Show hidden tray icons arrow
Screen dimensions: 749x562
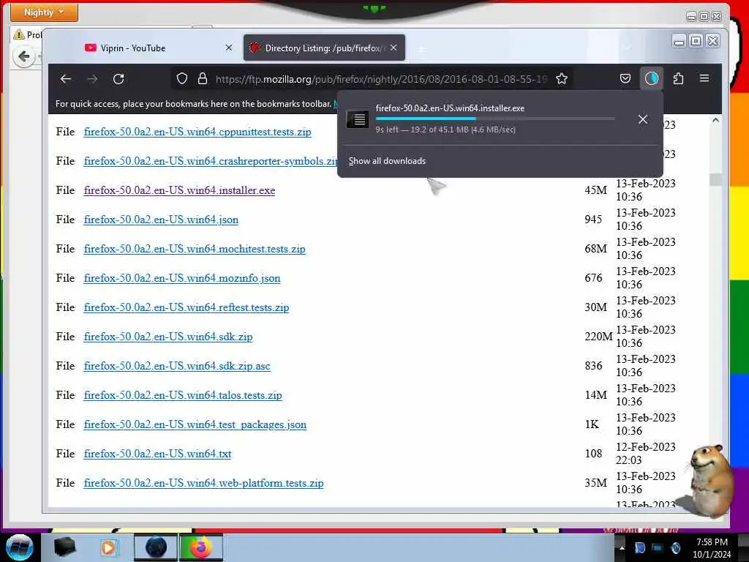[x=622, y=547]
